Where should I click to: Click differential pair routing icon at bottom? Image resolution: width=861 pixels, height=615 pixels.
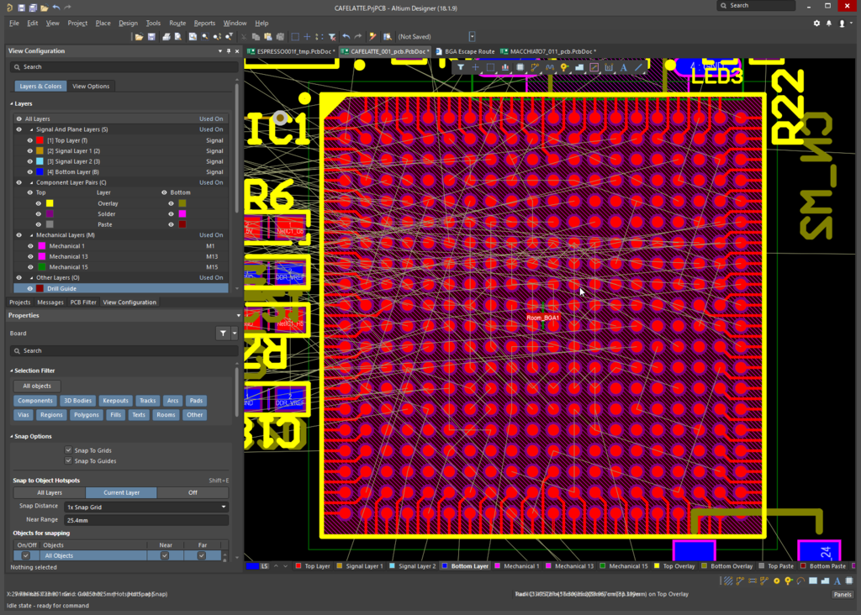tap(753, 581)
